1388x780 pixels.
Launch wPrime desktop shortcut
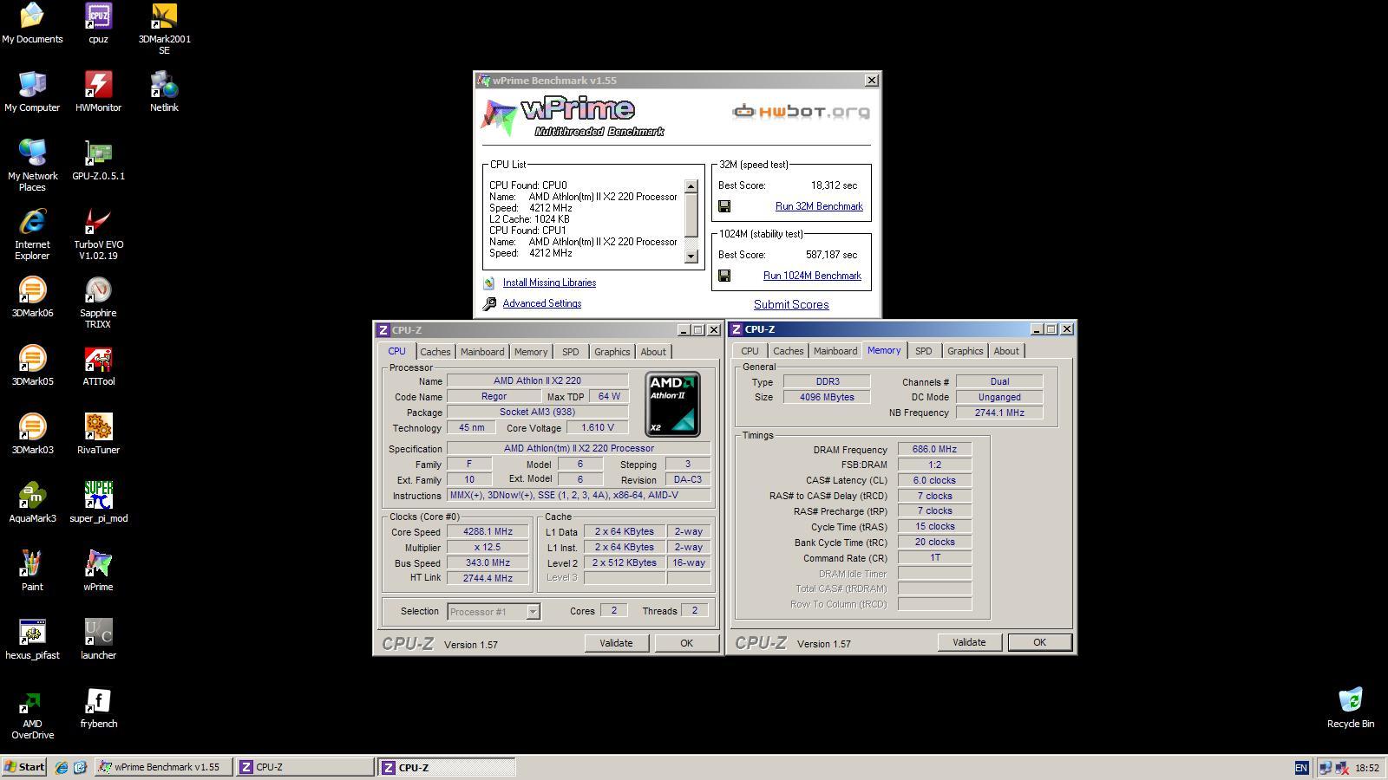[98, 571]
